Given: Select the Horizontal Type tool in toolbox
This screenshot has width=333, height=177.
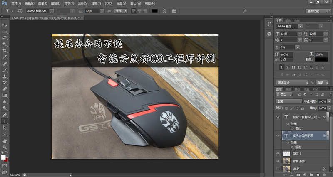Looking at the screenshot, I should point(5,121).
